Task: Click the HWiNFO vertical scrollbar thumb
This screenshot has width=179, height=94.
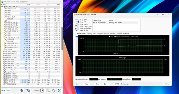Action: pos(62,38)
